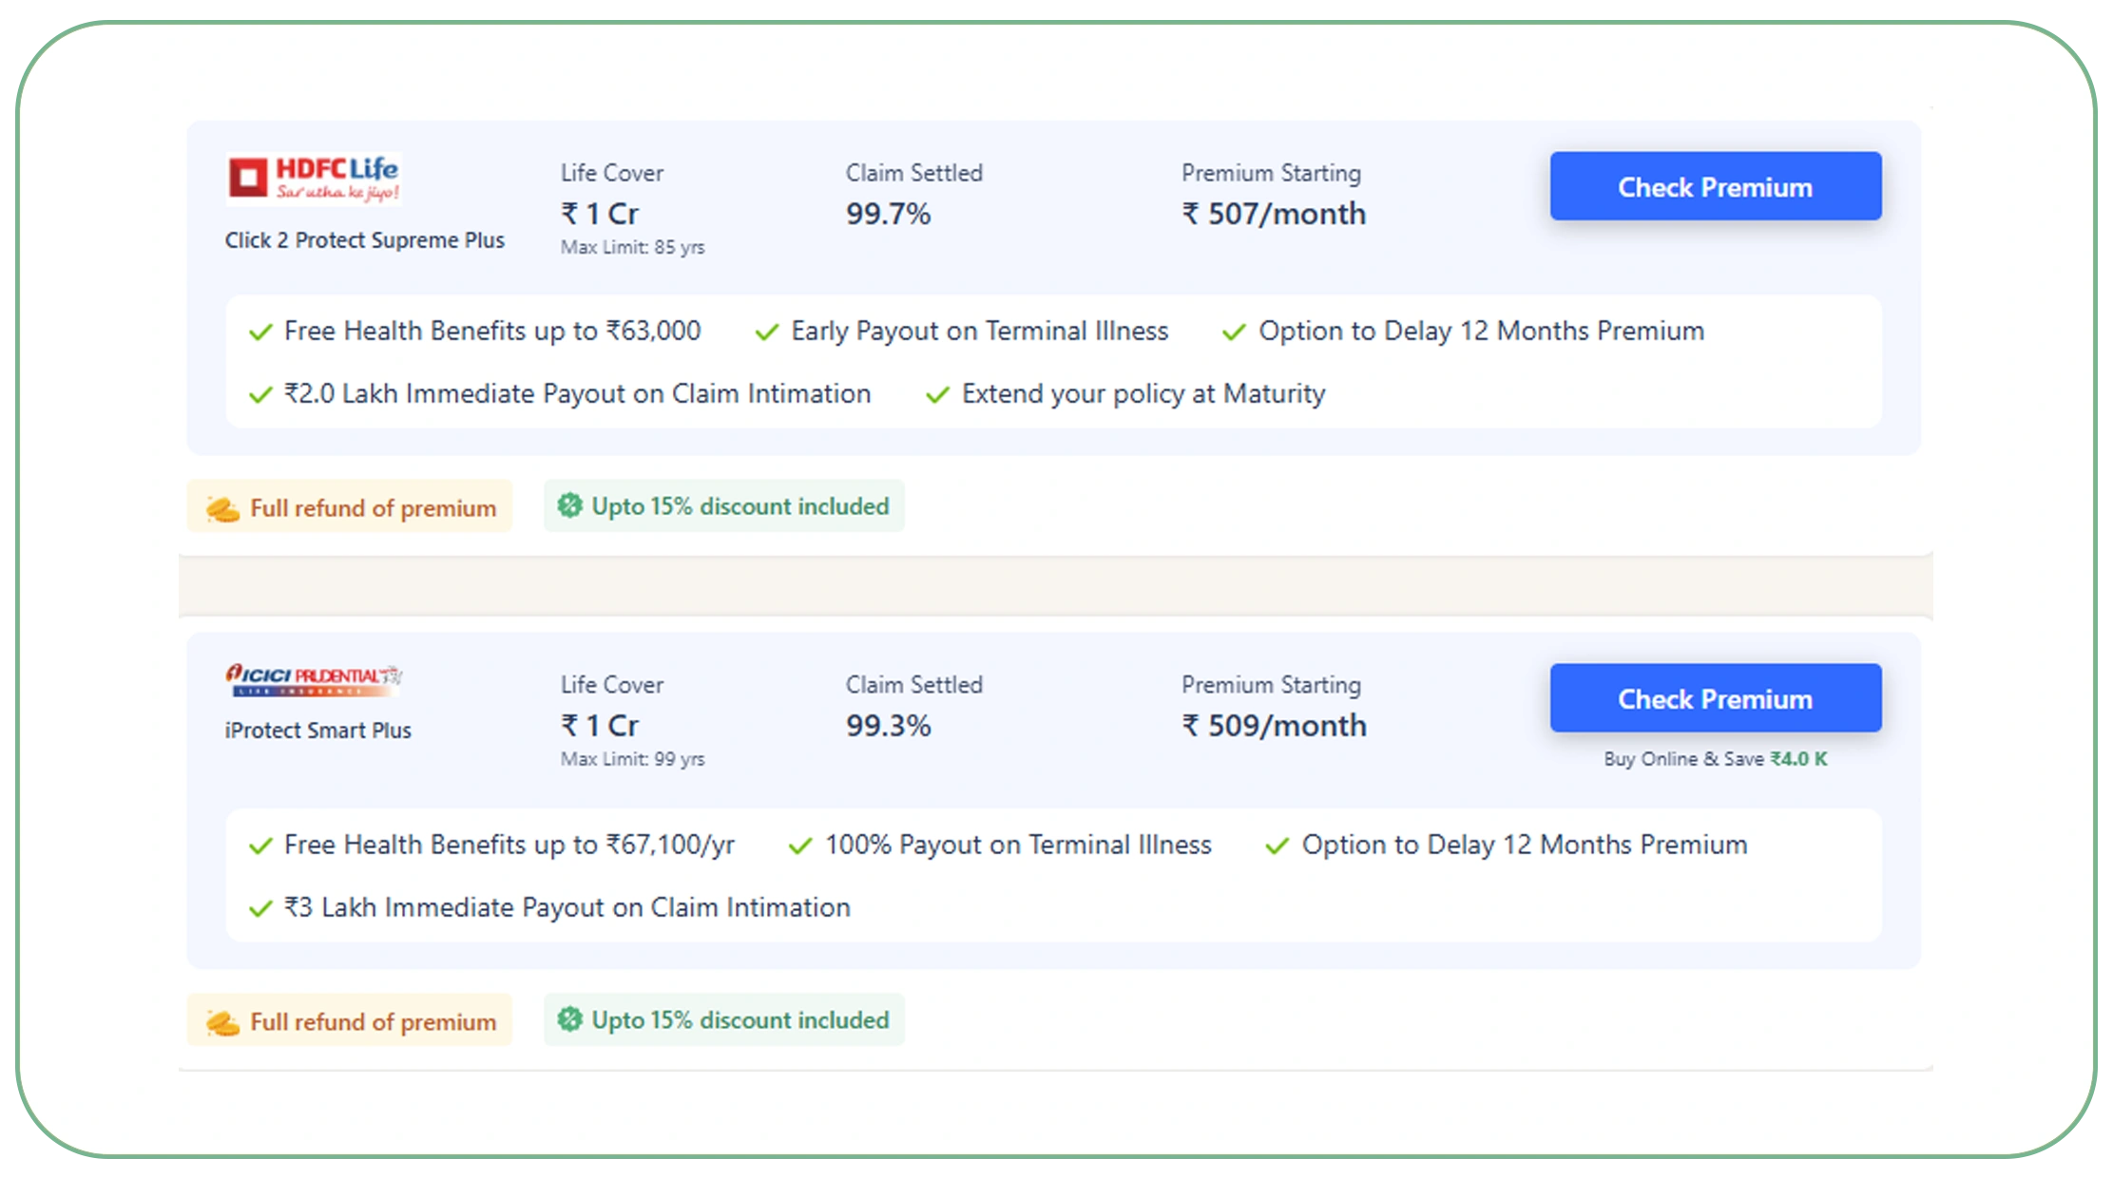This screenshot has width=2113, height=1178.
Task: Select Full refund of premium tag under ICICI plan
Action: pos(350,1021)
